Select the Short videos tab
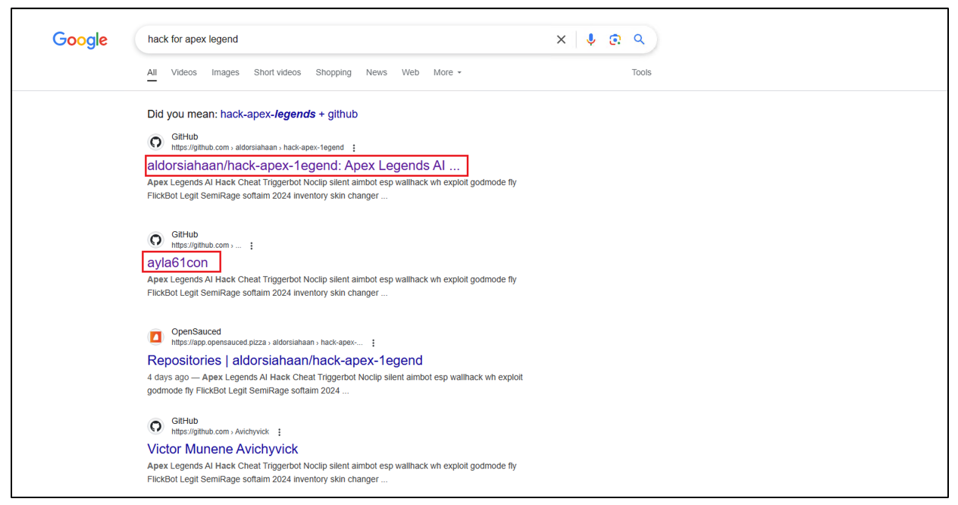 277,73
